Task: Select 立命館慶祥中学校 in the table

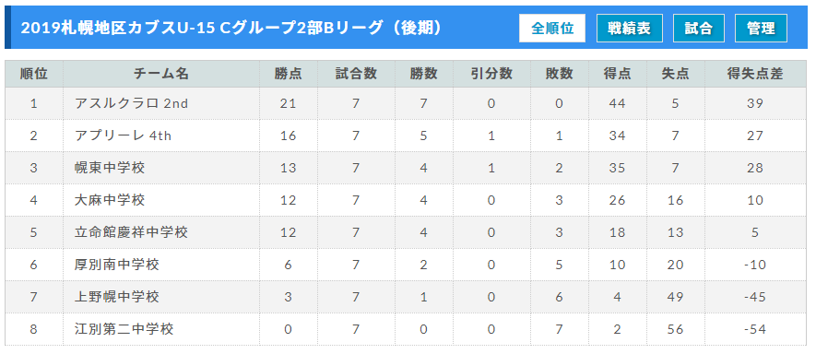Action: coord(131,232)
